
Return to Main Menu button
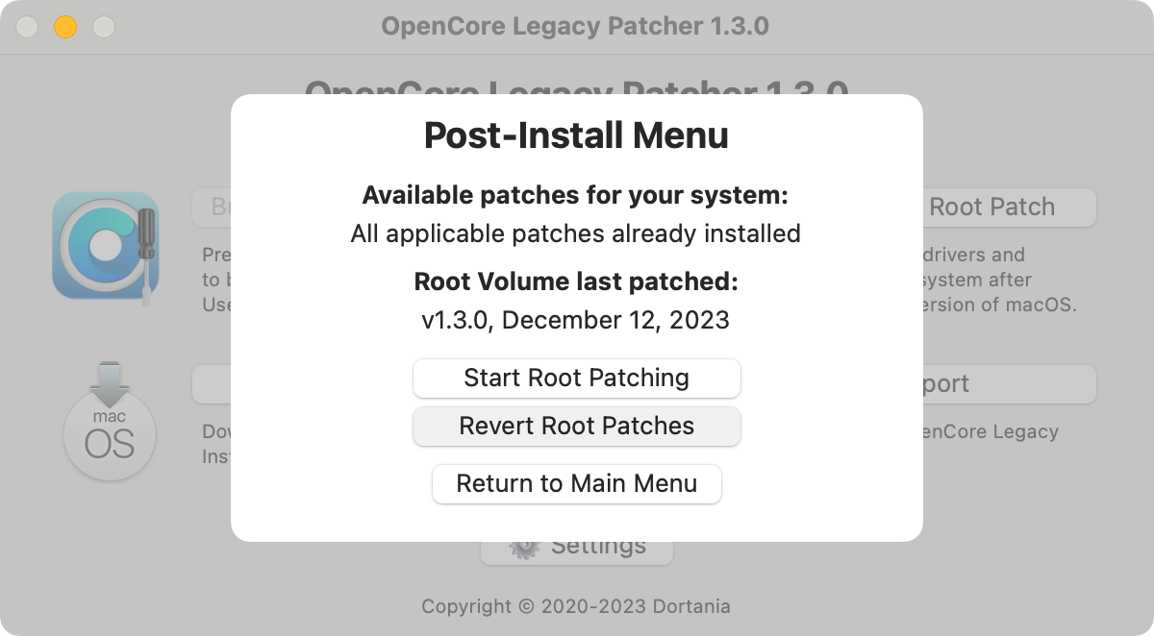pos(576,483)
